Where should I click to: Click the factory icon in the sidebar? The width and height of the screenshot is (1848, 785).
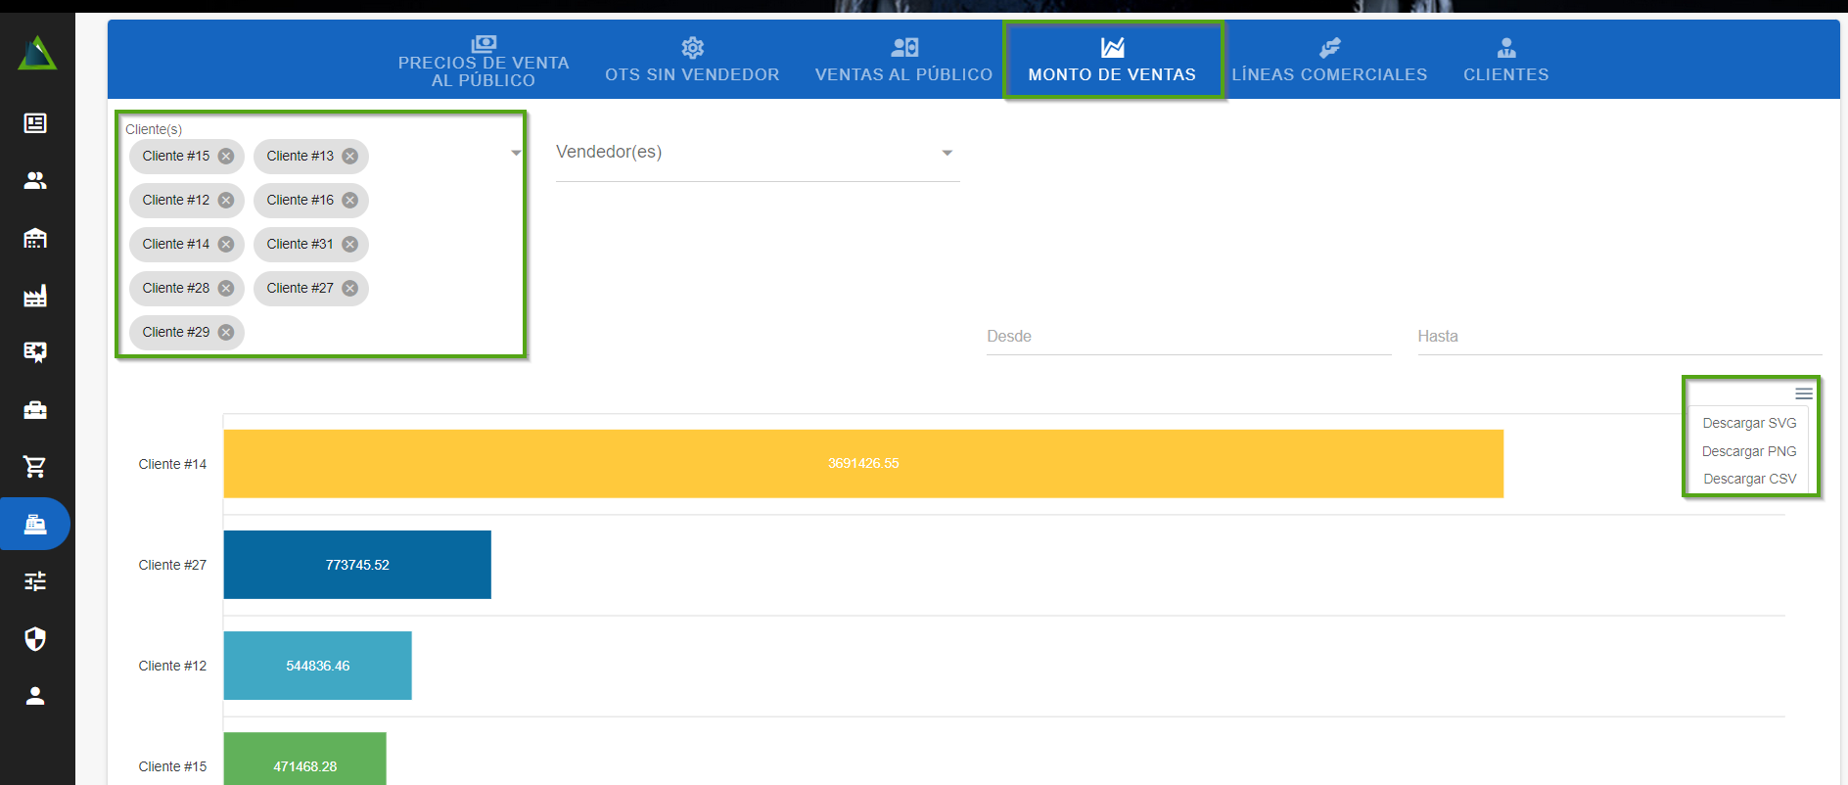pyautogui.click(x=35, y=296)
